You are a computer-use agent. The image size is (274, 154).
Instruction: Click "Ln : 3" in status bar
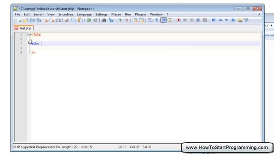(x=122, y=147)
